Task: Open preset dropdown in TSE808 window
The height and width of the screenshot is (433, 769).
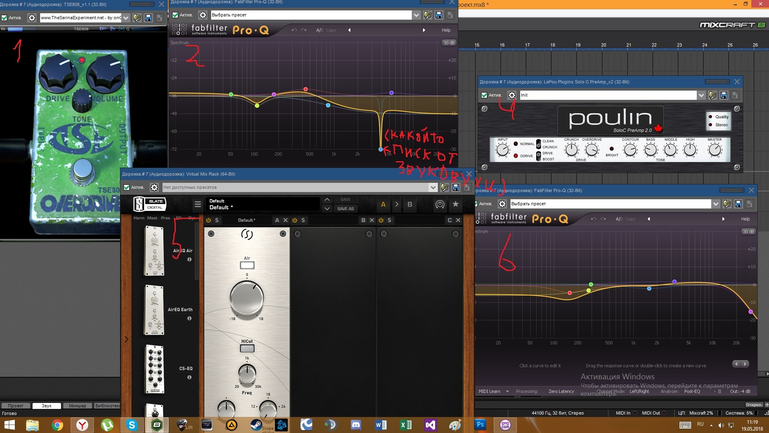Action: 126,18
